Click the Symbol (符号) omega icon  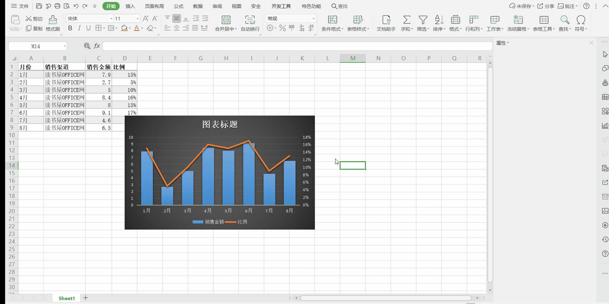(x=580, y=20)
